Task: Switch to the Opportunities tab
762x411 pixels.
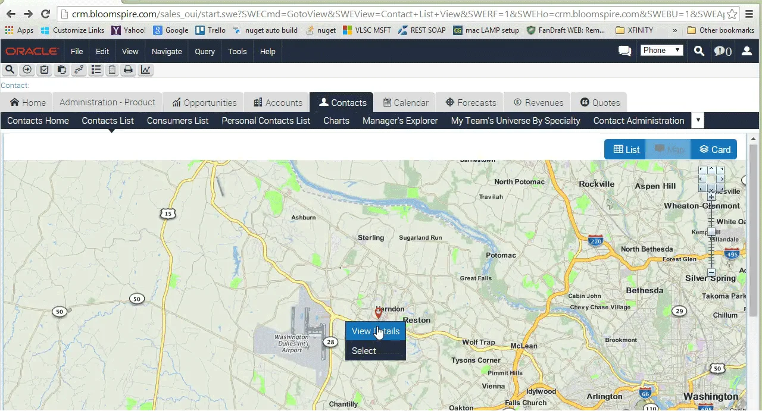Action: pos(204,102)
